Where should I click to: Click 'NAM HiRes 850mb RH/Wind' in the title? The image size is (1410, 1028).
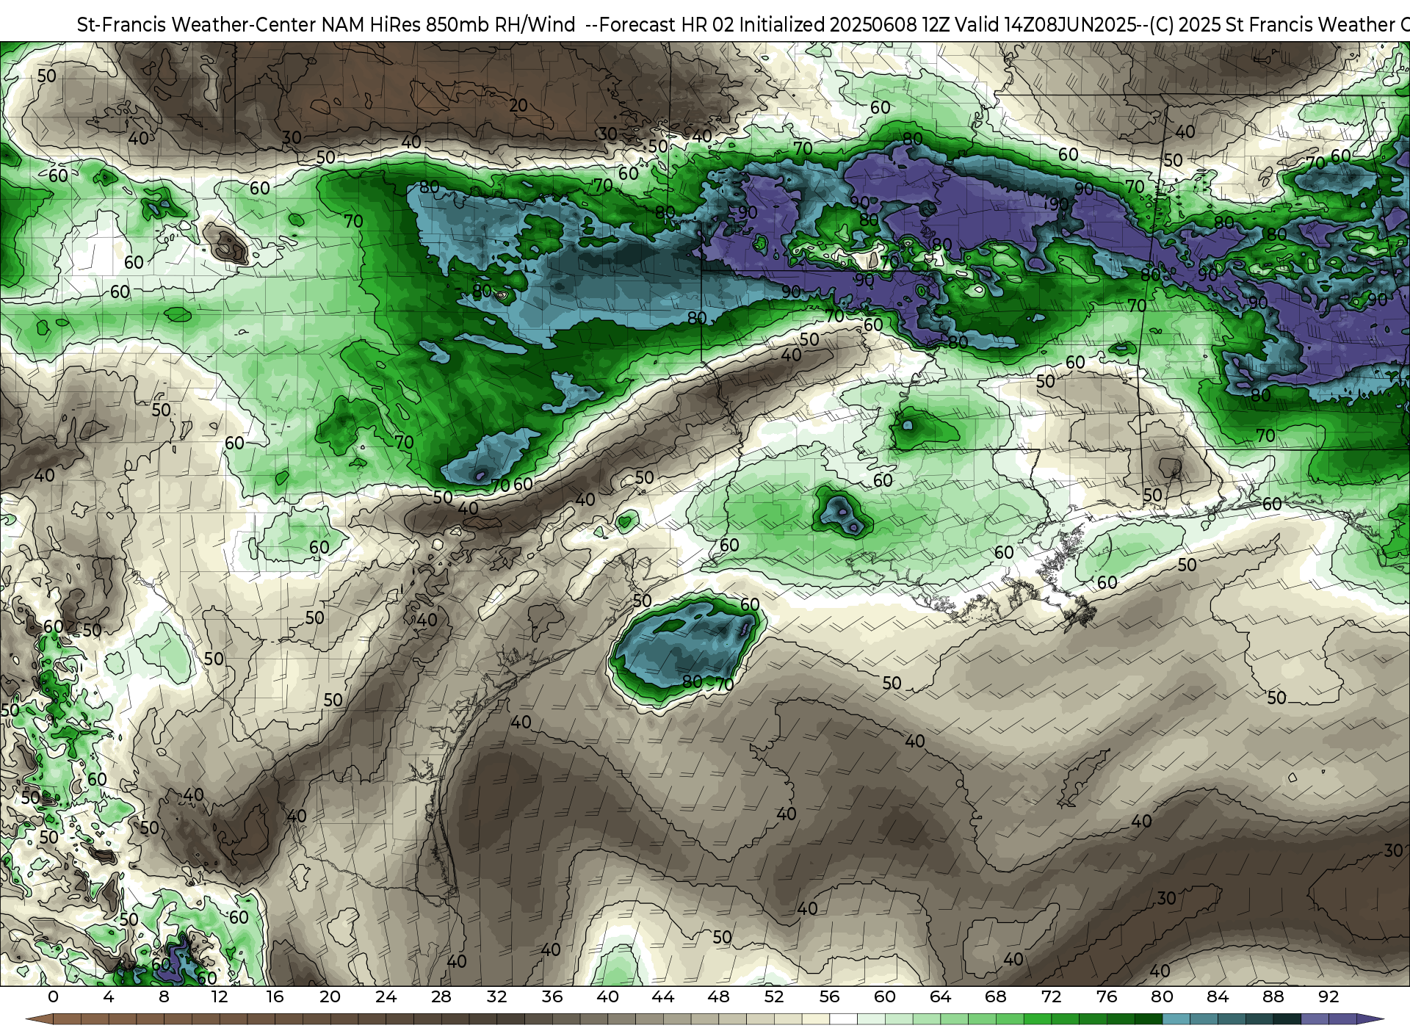[x=448, y=25]
